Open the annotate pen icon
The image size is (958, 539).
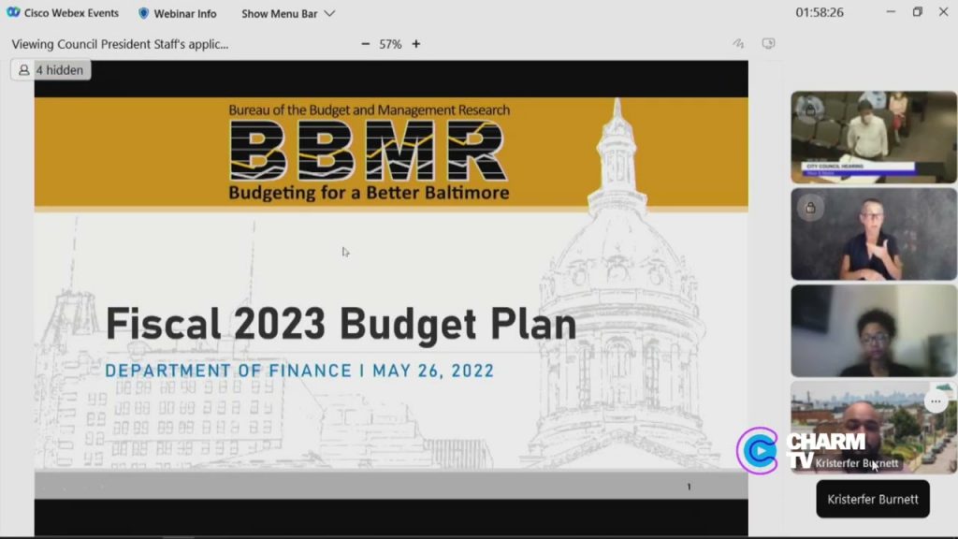[x=739, y=43]
